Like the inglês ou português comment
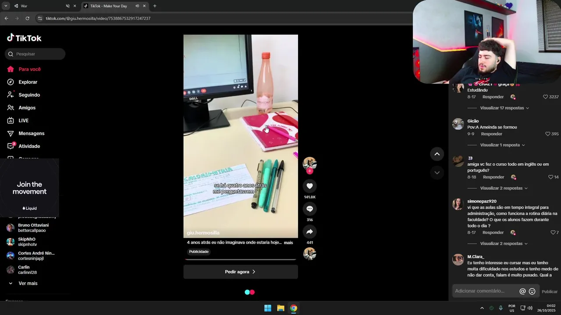 [x=550, y=177]
